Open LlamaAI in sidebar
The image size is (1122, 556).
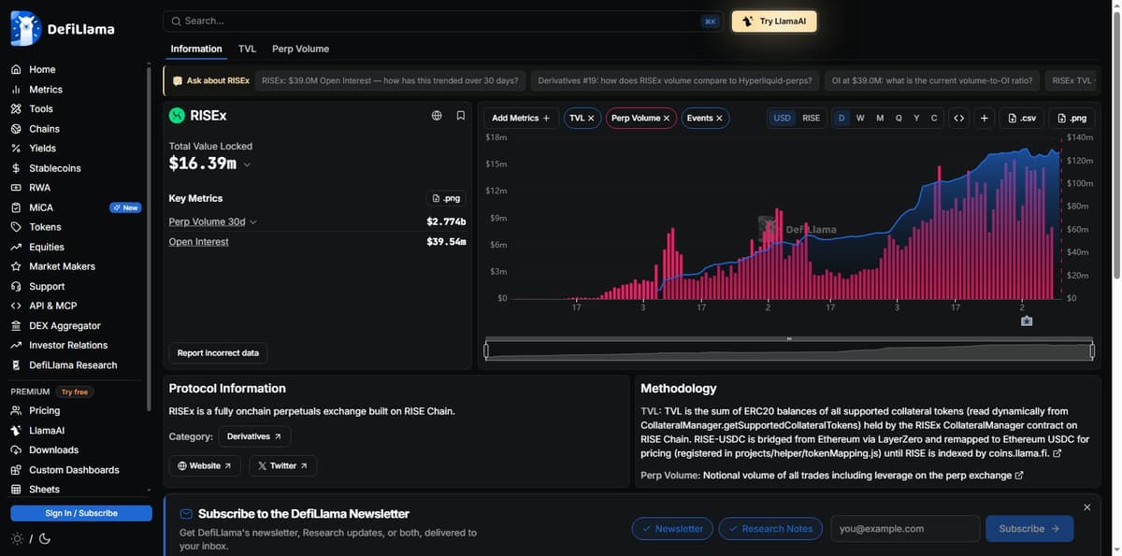47,431
